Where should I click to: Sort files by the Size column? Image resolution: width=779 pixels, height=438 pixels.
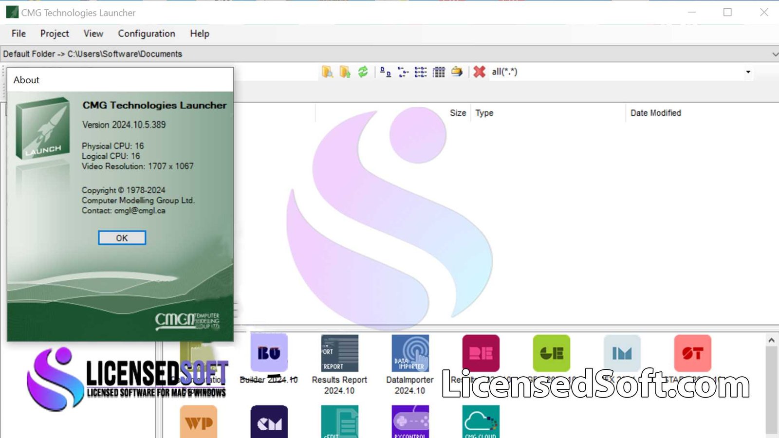tap(458, 113)
